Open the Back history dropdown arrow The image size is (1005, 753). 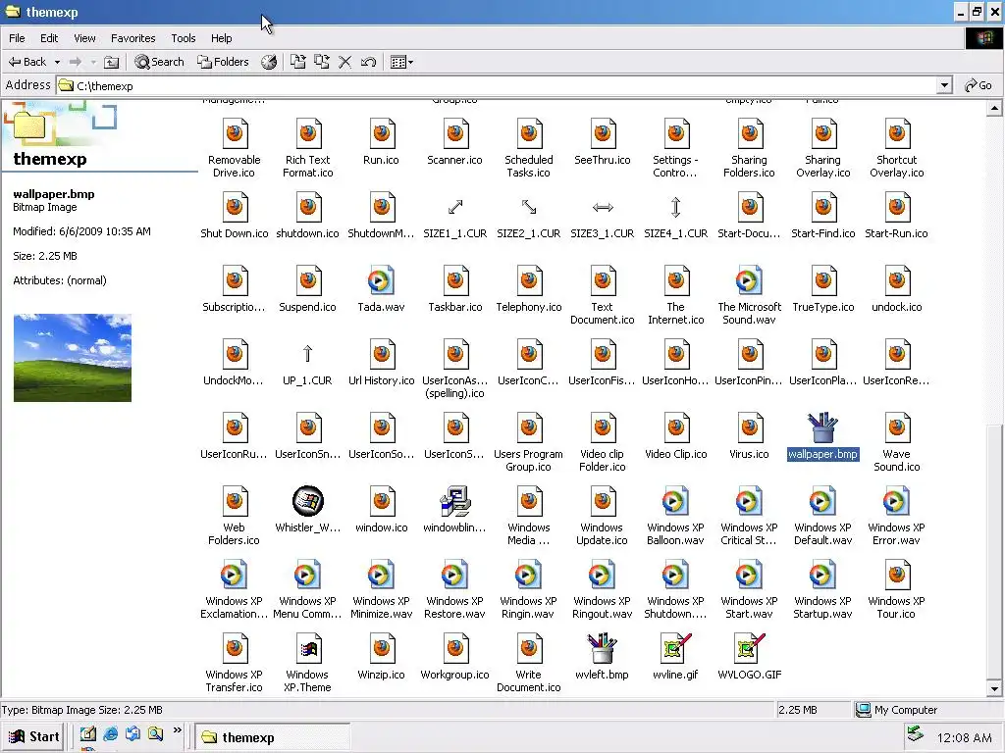57,62
